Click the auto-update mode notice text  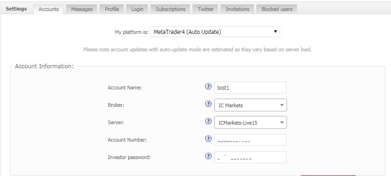197,49
